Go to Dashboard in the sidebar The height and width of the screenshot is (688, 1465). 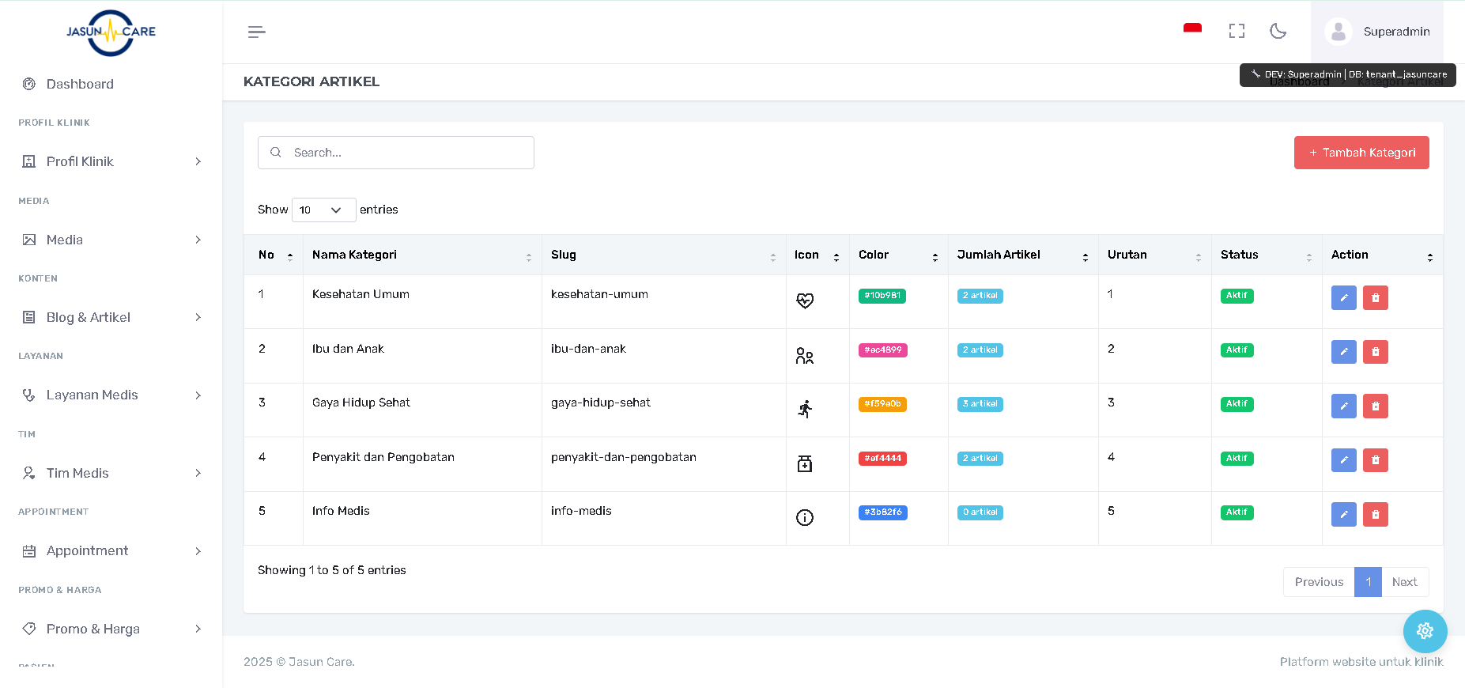[x=80, y=84]
